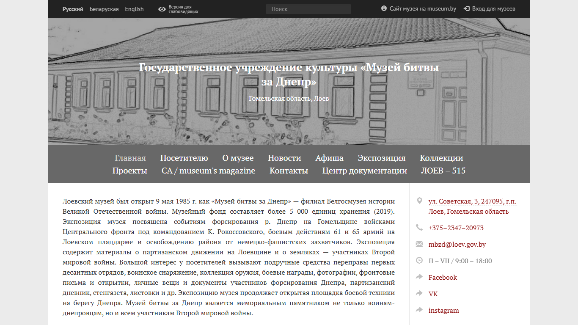The image size is (578, 325).
Task: Open 'Сайт музея на museum.by' link
Action: coord(423,8)
